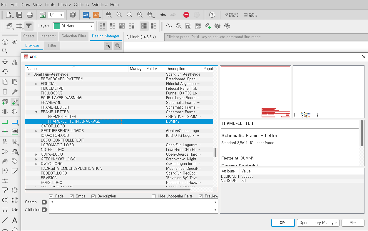Viewport: 368px width, 231px height.
Task: Sort by the Description column header
Action: [x=183, y=69]
